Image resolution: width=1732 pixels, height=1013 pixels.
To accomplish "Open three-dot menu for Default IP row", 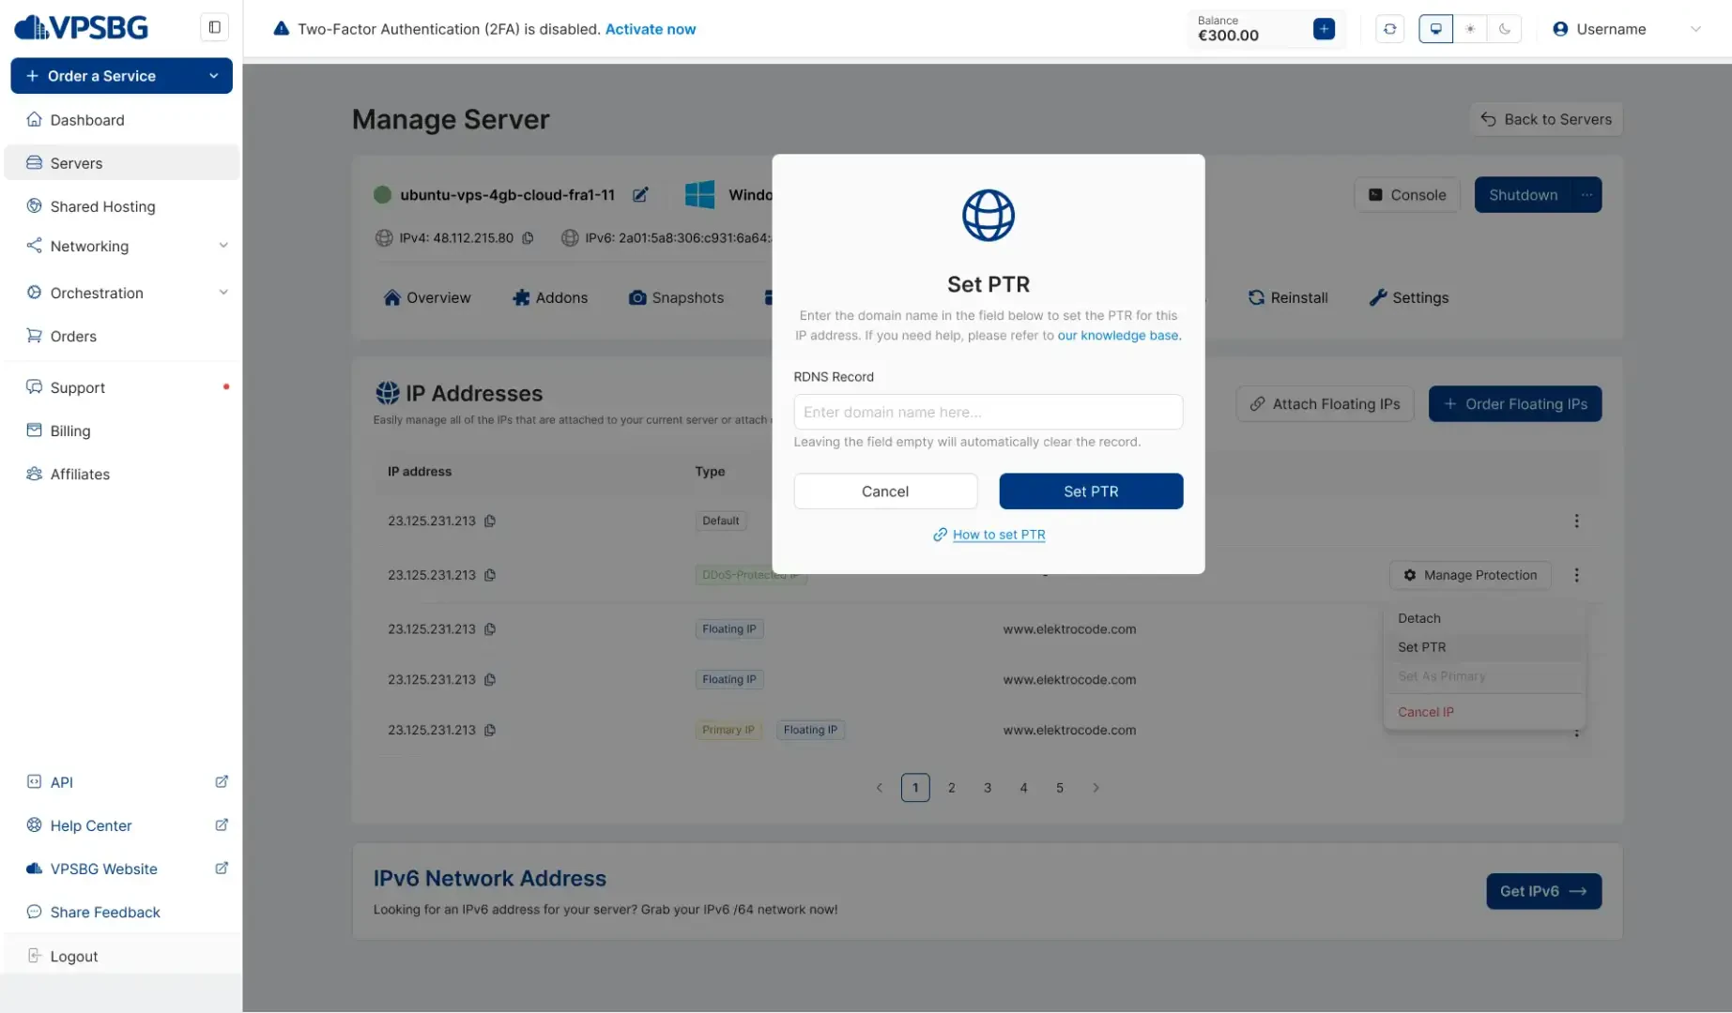I will point(1576,522).
